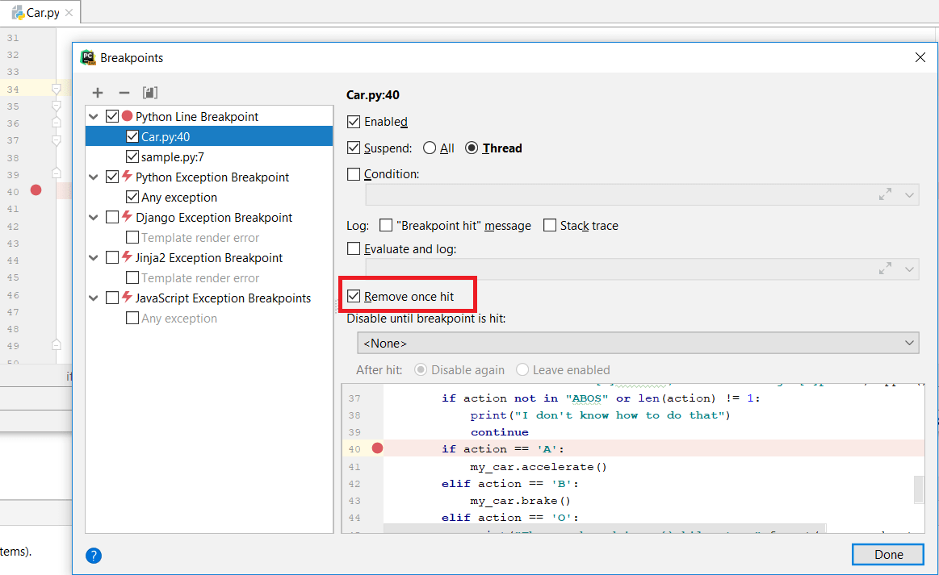Expand the Evaluate and log field editor icon
939x575 pixels.
885,269
